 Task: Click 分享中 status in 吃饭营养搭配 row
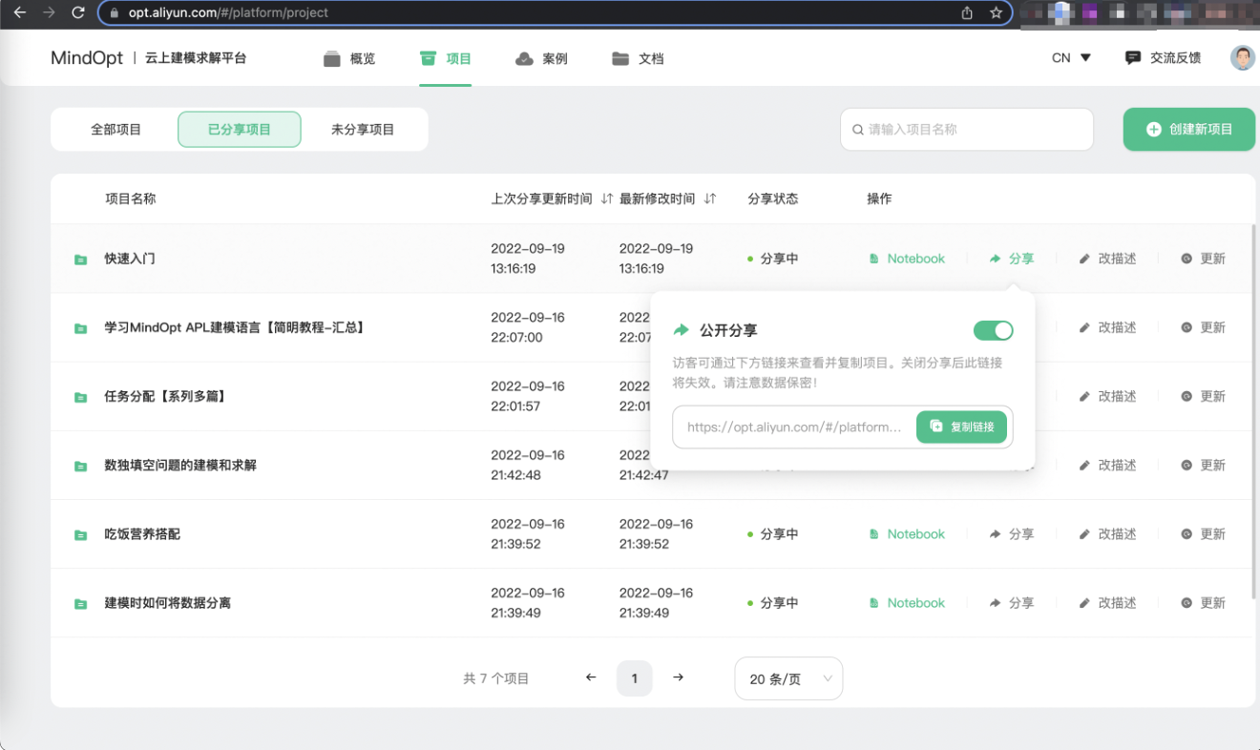coord(773,534)
